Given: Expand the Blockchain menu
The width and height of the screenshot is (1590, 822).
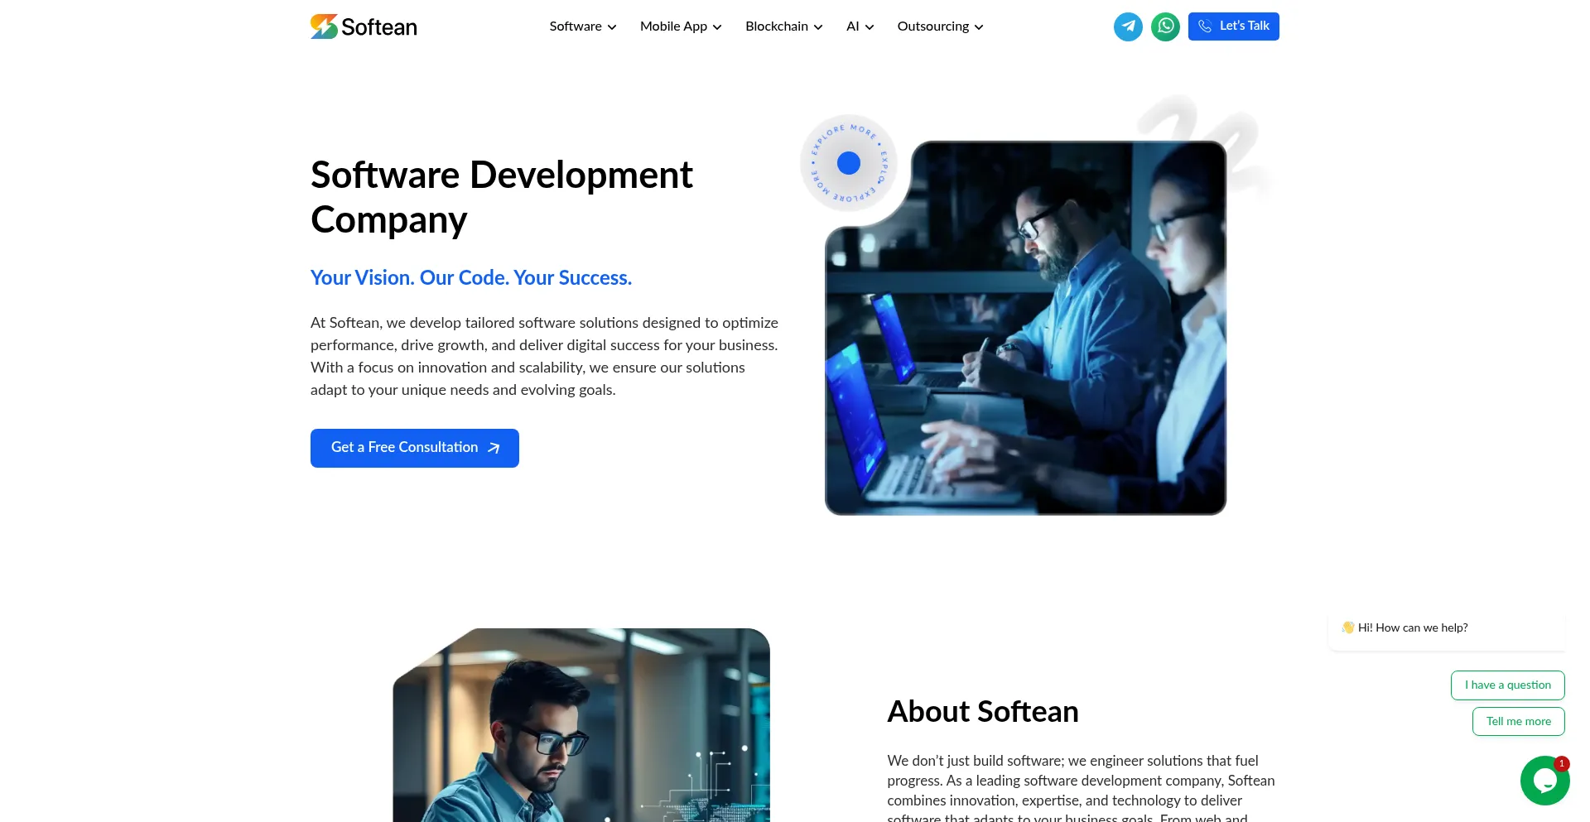Looking at the screenshot, I should [783, 26].
